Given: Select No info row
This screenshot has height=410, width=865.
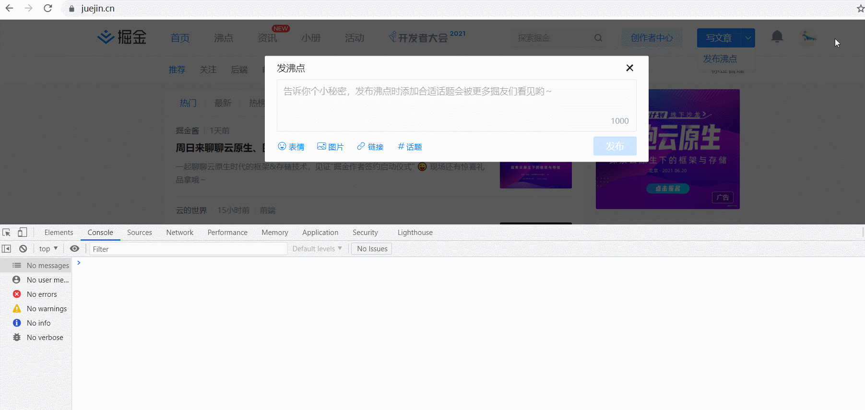Looking at the screenshot, I should [36, 323].
